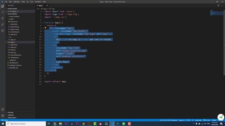Open README.md file

14,68
